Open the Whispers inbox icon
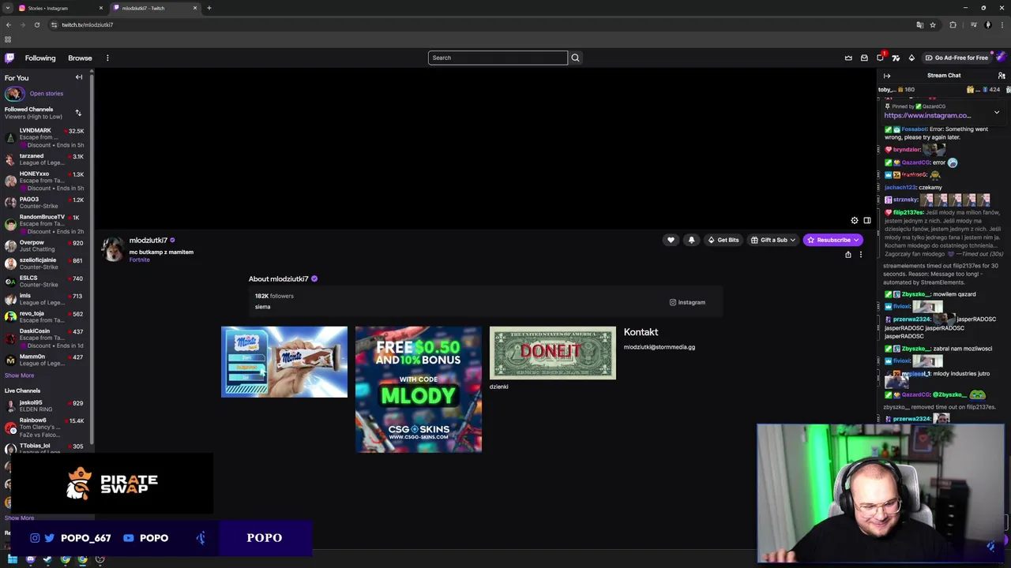The width and height of the screenshot is (1011, 568). pyautogui.click(x=864, y=58)
